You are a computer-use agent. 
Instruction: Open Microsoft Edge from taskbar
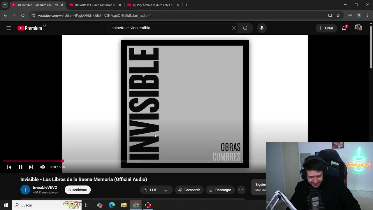(112, 205)
